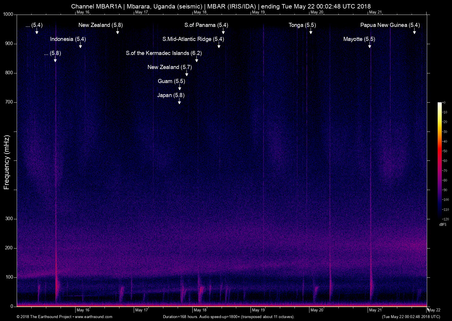The image size is (452, 321).
Task: Click the arrow beneath Mayotte (5.5)
Action: pos(369,46)
